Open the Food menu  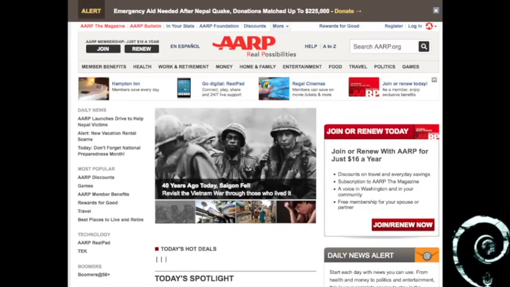(335, 67)
